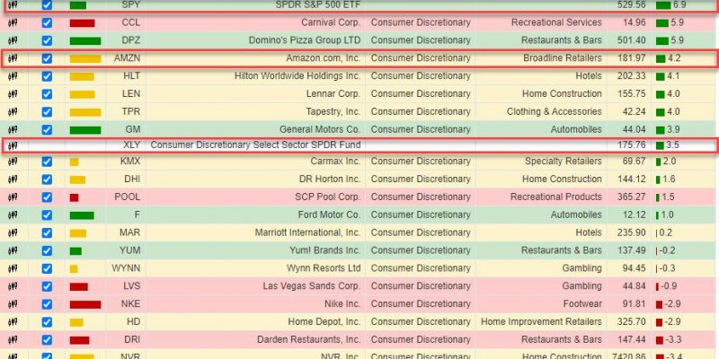Screen dimensions: 719x359
Task: Click Las Vegas Sands Corp. name
Action: coord(311,286)
